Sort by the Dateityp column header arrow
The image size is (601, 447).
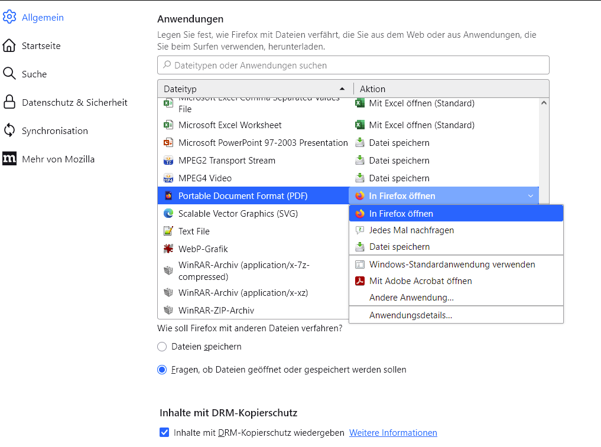(342, 89)
